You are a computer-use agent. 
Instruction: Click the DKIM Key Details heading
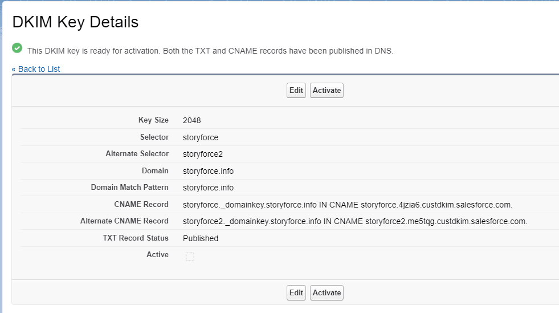pos(75,22)
